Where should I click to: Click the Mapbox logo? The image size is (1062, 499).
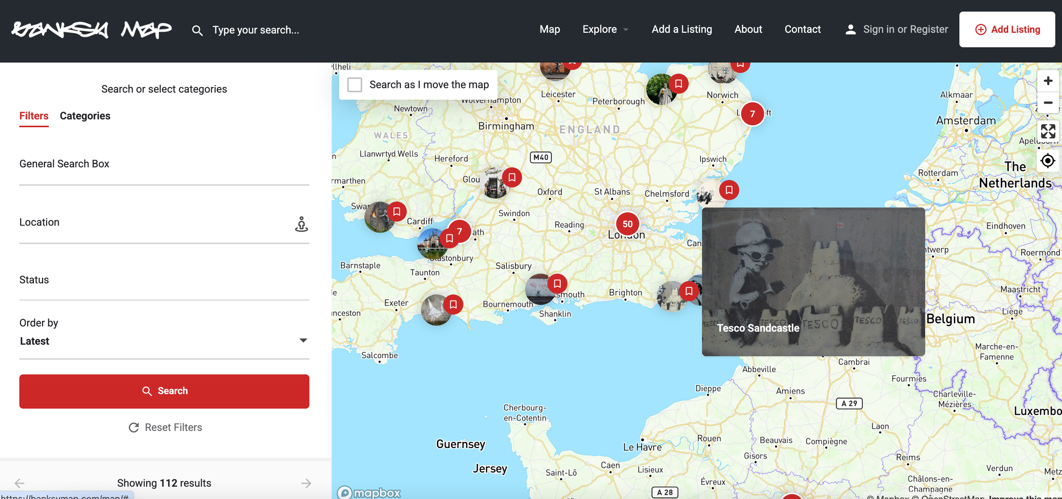[370, 493]
